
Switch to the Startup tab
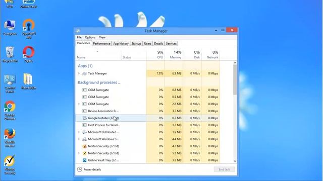click(x=136, y=44)
